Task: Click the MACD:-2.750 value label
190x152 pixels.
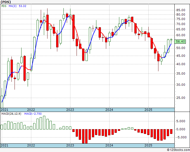Action: [x=33, y=114]
